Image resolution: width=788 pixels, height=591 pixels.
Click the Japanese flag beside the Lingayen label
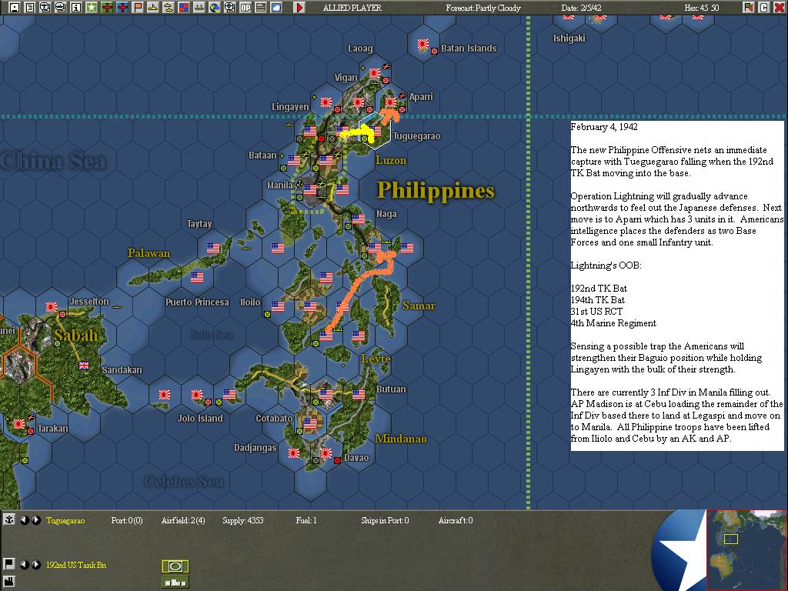[x=326, y=102]
